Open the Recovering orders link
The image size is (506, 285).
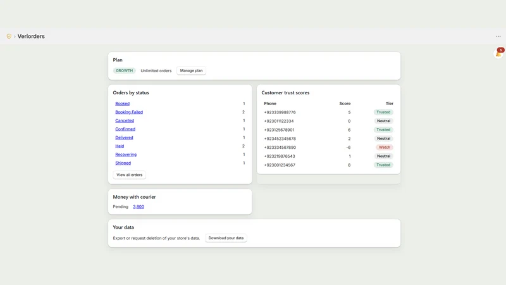pyautogui.click(x=126, y=155)
